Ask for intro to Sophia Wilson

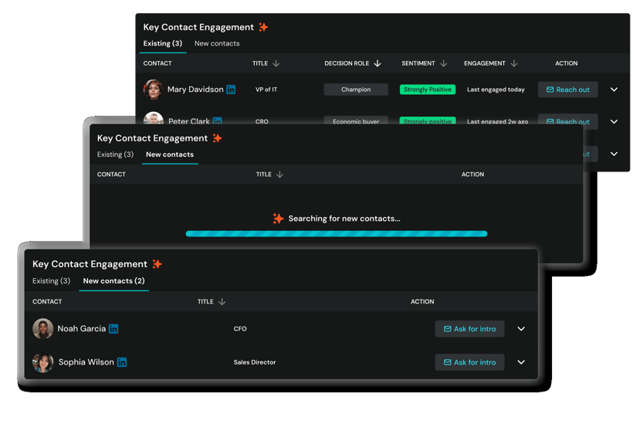[470, 362]
